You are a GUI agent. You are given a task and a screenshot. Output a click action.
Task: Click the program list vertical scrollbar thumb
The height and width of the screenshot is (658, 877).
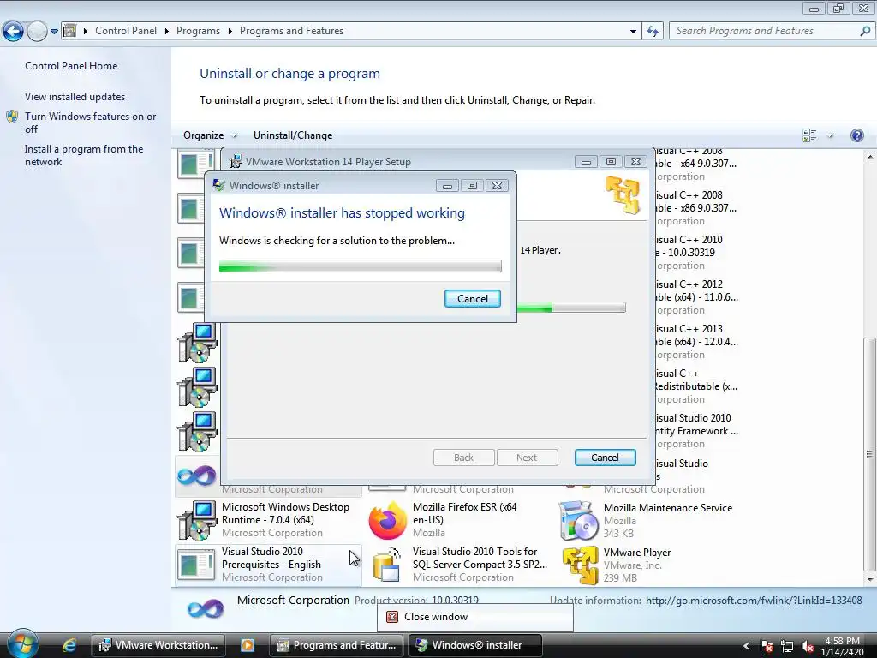point(869,453)
